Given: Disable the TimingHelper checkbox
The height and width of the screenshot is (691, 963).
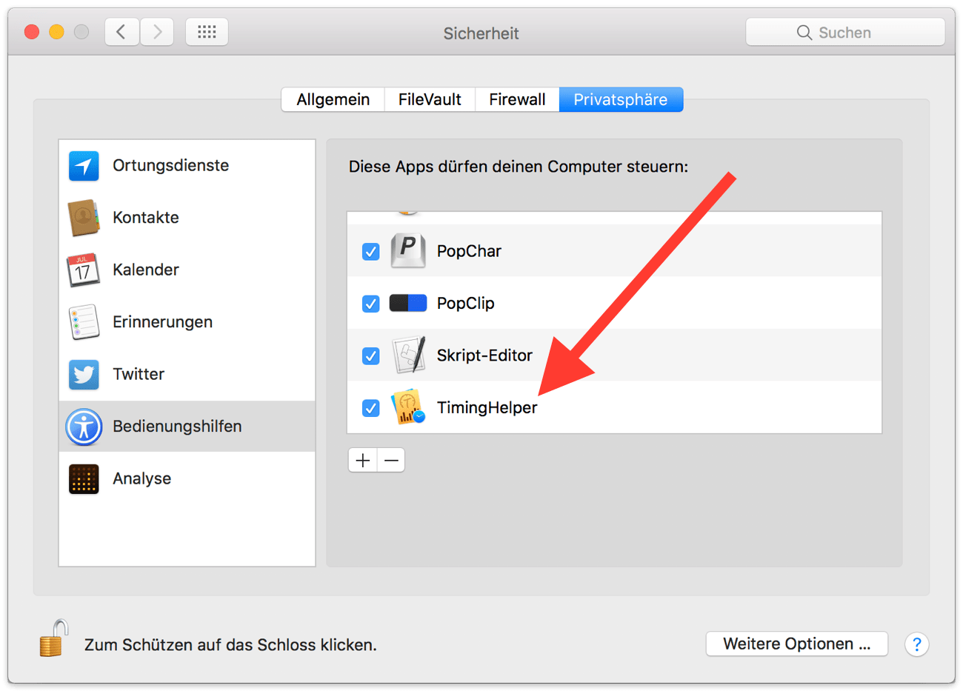Looking at the screenshot, I should (371, 408).
